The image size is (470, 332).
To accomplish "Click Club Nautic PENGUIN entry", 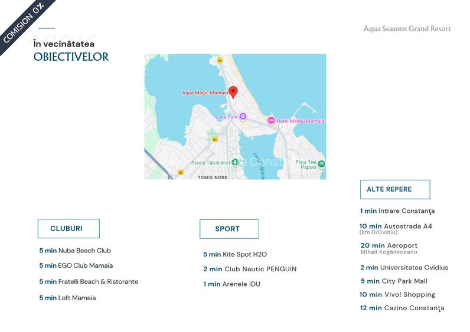I will pos(250,269).
